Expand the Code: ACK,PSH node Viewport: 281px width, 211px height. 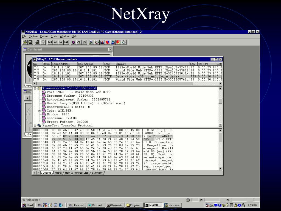pos(40,110)
